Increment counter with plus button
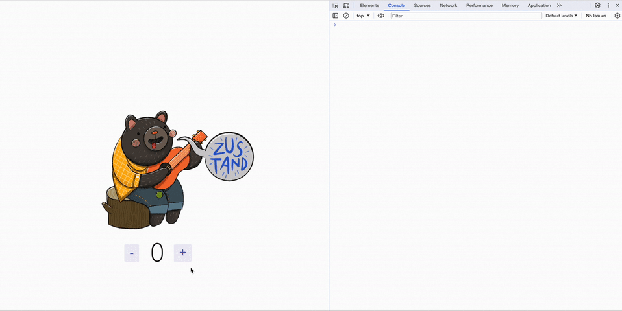Viewport: 622px width, 311px height. (x=182, y=253)
